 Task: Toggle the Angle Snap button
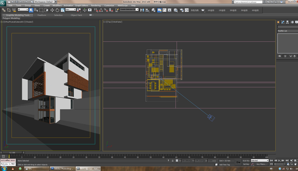pos(101,10)
